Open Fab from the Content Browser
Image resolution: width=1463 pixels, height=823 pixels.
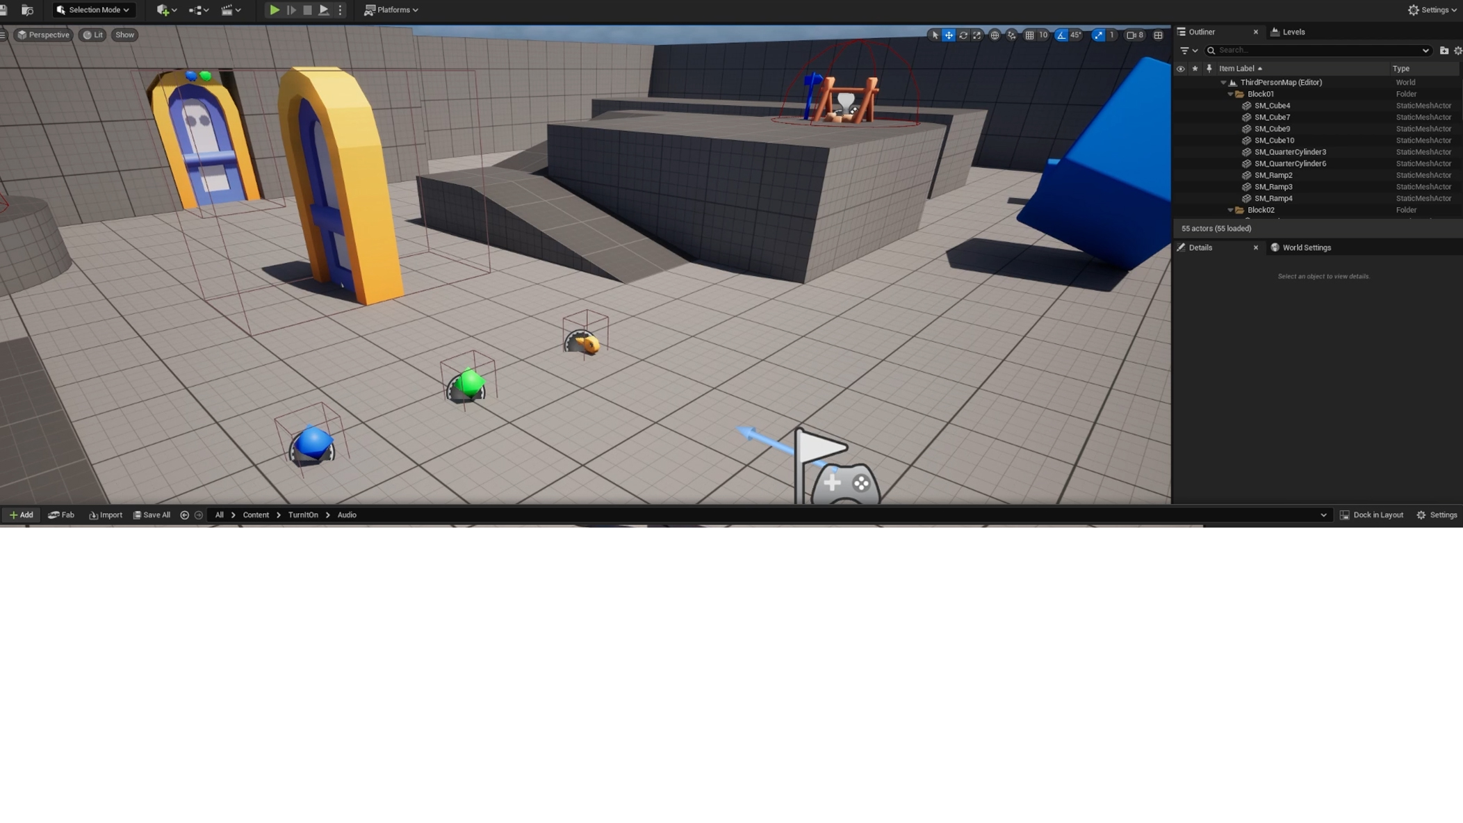(x=61, y=515)
